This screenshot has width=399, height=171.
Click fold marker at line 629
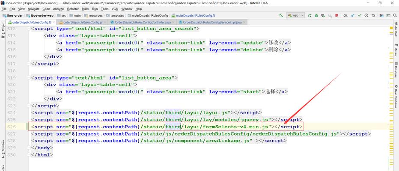tap(29, 147)
